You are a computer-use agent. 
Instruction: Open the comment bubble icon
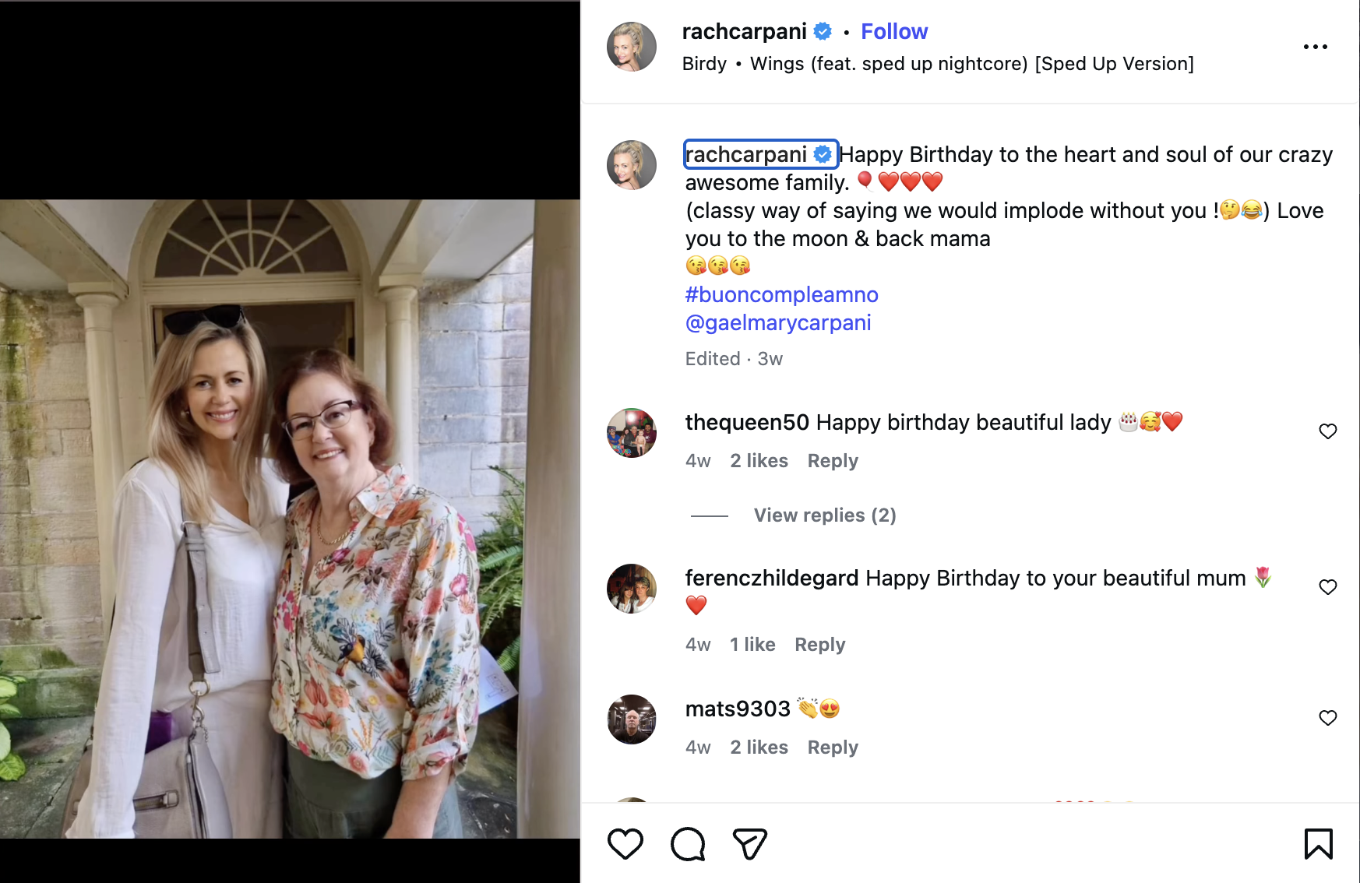click(x=688, y=844)
